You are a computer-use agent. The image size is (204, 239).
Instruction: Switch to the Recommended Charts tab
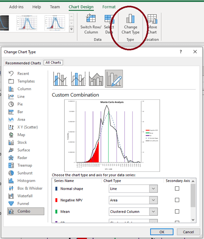[23, 63]
